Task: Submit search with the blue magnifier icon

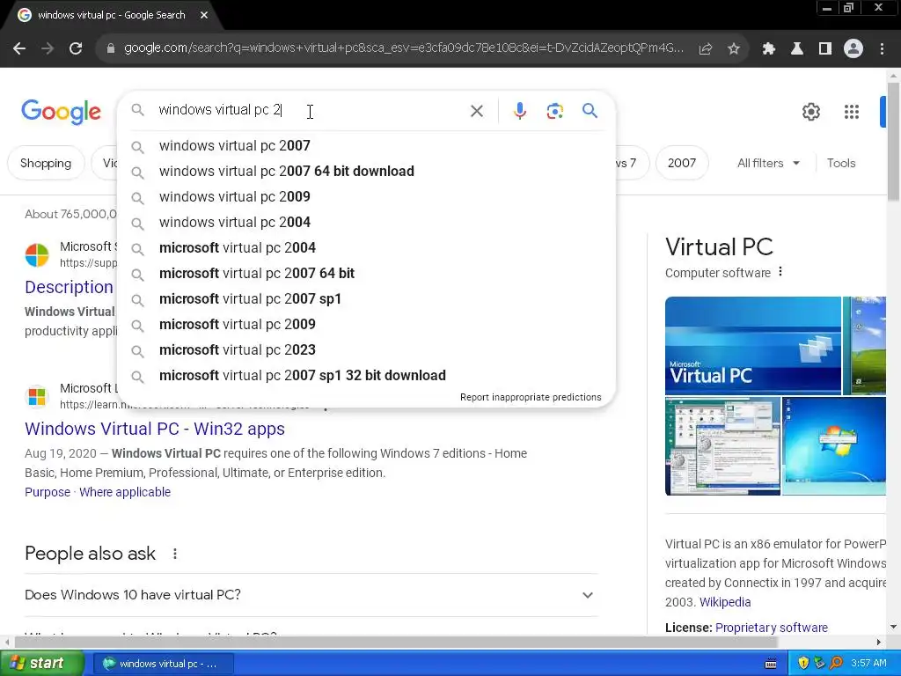Action: [590, 110]
